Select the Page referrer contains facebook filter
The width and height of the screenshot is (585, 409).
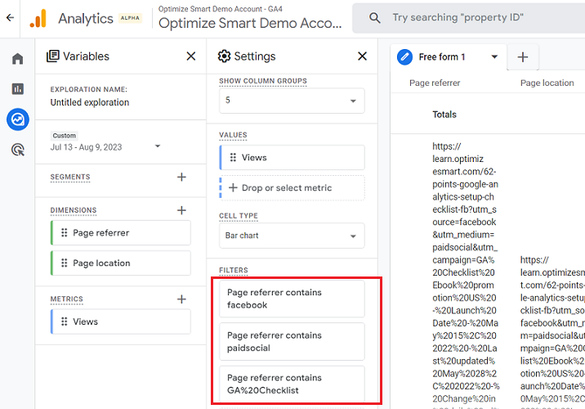[x=292, y=299]
